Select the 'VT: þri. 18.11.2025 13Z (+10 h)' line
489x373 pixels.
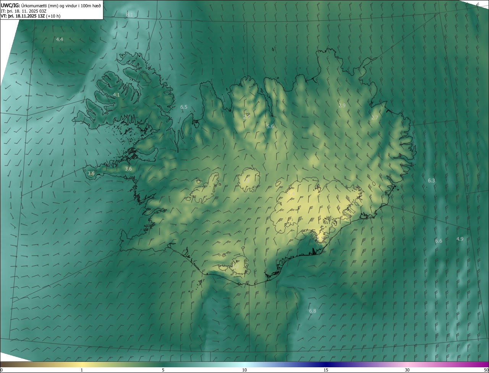point(31,16)
